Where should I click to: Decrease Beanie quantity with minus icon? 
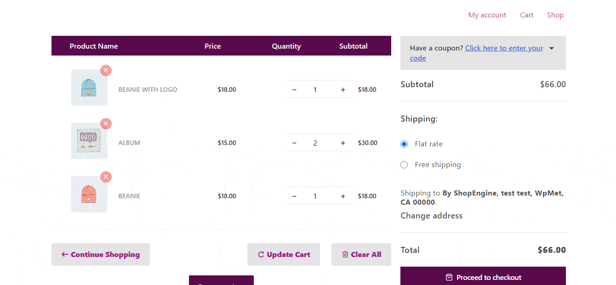click(x=294, y=196)
